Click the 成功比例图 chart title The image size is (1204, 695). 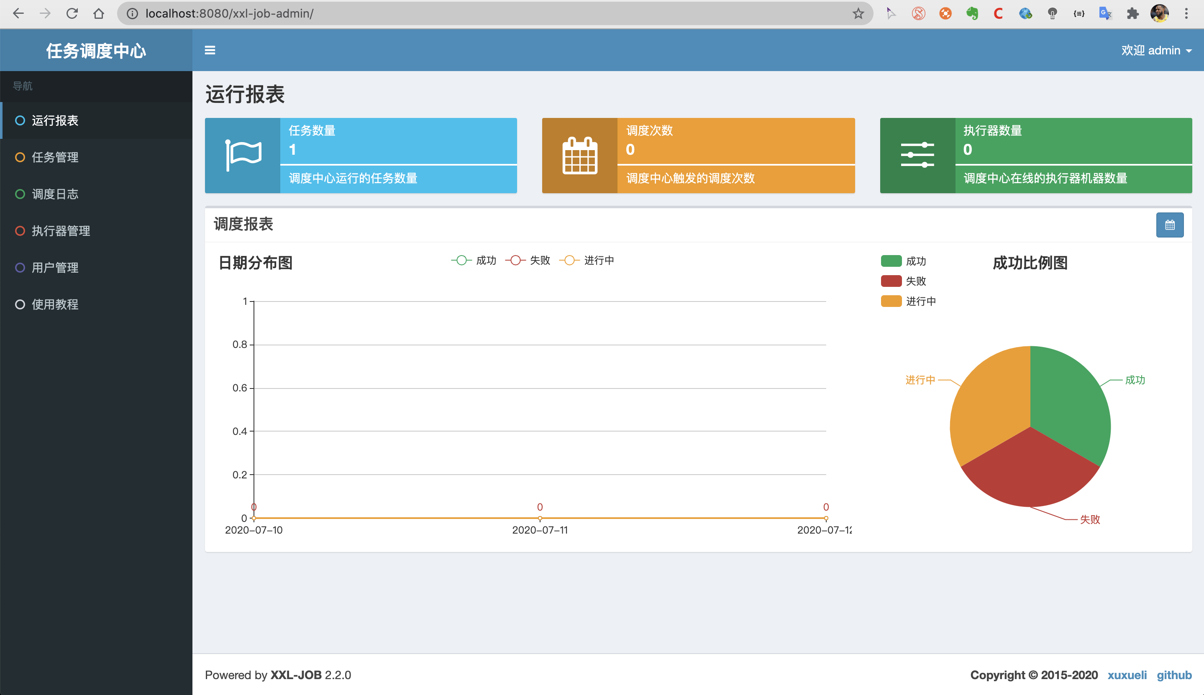pyautogui.click(x=1030, y=263)
